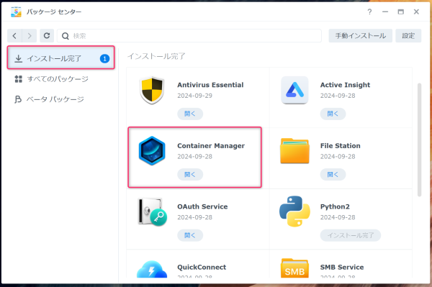The height and width of the screenshot is (287, 432).
Task: Select インストール完了 in the sidebar
Action: 61,58
